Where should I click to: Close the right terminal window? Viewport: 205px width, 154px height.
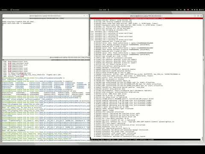(201, 16)
